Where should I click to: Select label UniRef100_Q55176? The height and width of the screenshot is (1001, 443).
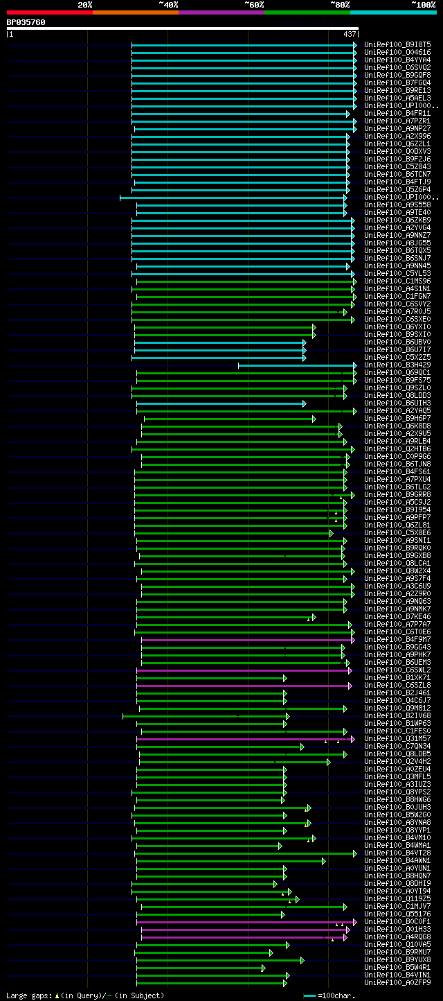click(x=397, y=914)
